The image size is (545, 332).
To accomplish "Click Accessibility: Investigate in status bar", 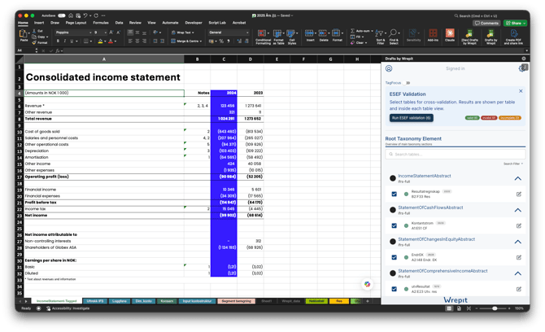I will coord(68,308).
